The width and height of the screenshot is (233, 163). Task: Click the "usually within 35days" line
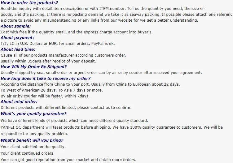[x=48, y=61]
